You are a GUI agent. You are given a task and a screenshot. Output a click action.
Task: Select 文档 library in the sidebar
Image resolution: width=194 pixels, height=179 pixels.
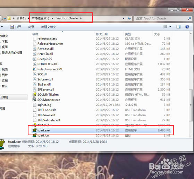coord(5,80)
